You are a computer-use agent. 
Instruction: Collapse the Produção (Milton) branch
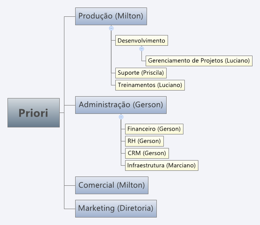point(111,28)
